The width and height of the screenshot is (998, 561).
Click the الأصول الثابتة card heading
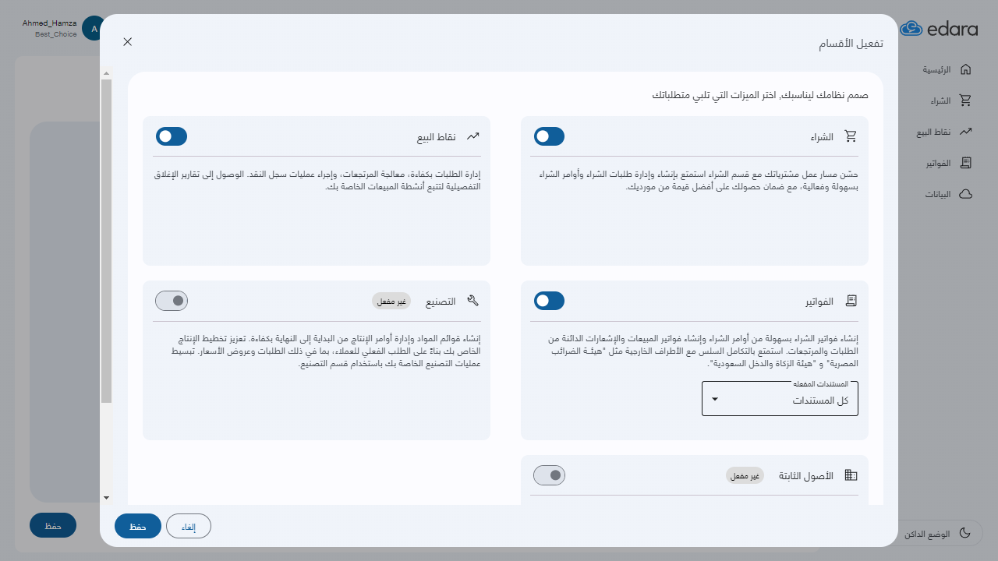[x=806, y=476]
